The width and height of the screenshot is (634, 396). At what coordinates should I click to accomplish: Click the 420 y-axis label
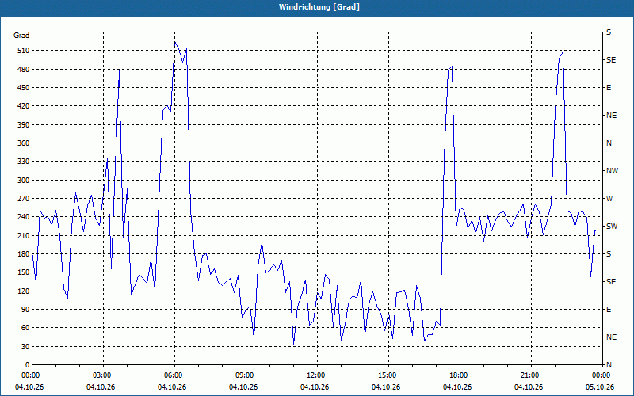click(23, 106)
